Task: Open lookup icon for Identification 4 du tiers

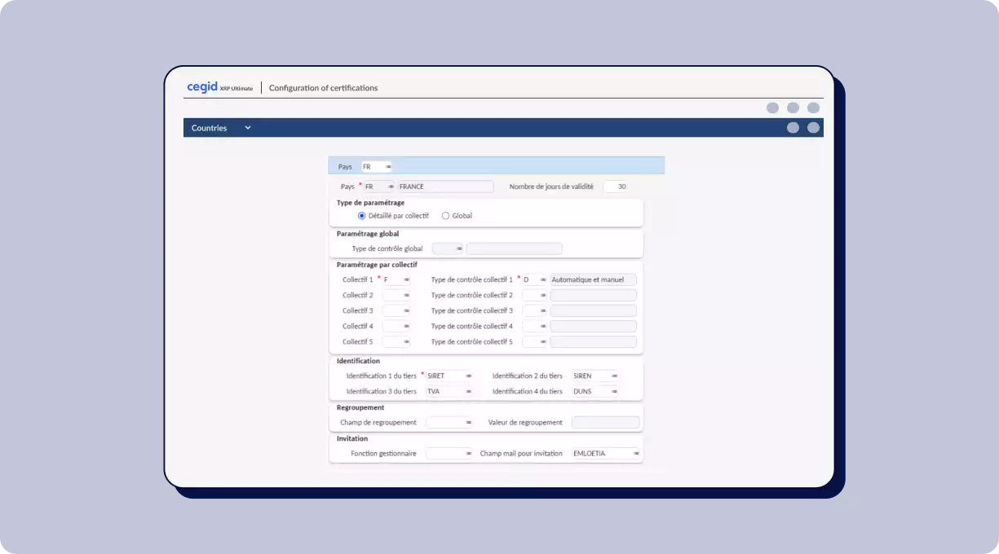Action: pos(614,391)
